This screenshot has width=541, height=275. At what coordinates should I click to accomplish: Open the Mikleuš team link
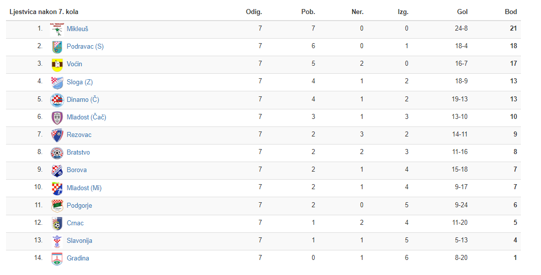pyautogui.click(x=77, y=29)
